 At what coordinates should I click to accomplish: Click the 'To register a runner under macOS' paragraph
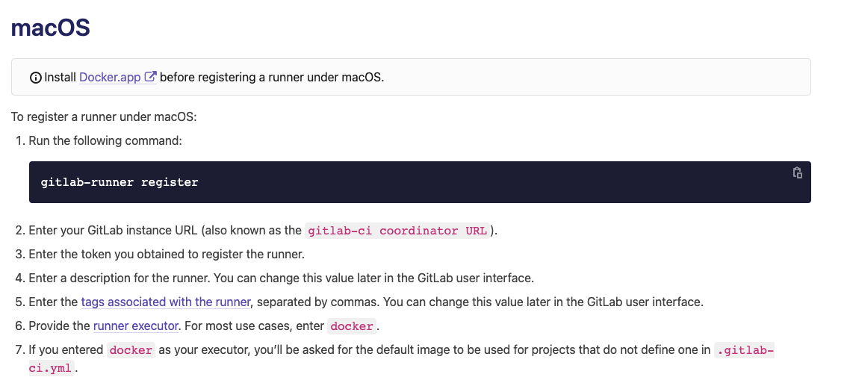pos(104,117)
